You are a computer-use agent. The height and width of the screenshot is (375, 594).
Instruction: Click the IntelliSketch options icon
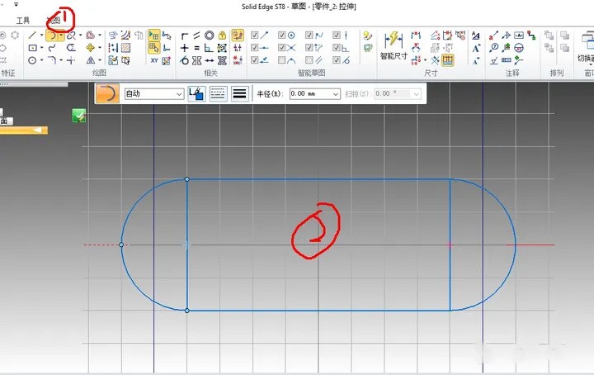pos(367,36)
